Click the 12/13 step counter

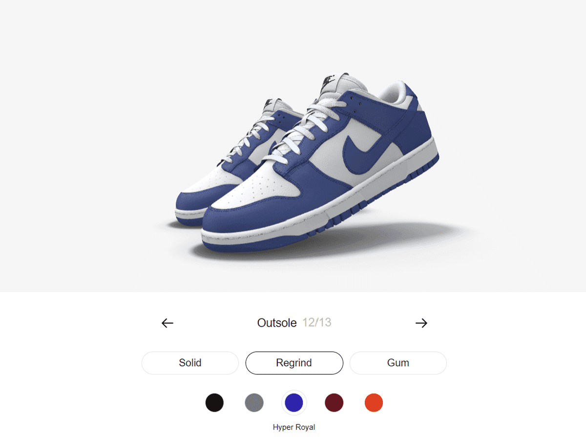(317, 322)
